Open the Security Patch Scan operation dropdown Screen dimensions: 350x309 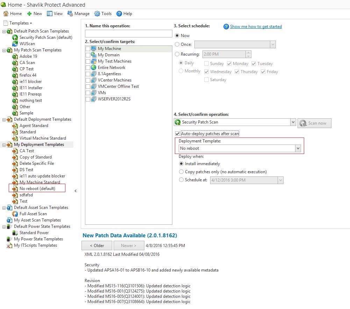point(293,122)
